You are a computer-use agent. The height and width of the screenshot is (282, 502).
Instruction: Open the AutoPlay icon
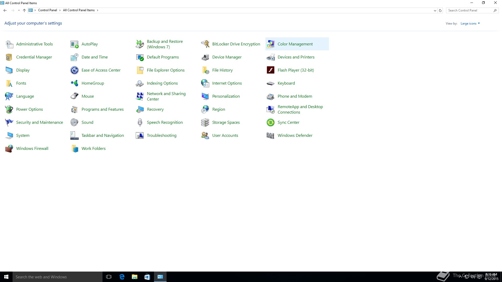pyautogui.click(x=75, y=44)
